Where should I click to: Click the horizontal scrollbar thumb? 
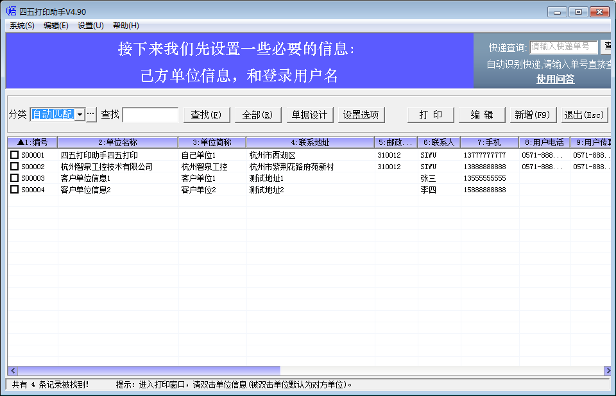pos(148,371)
